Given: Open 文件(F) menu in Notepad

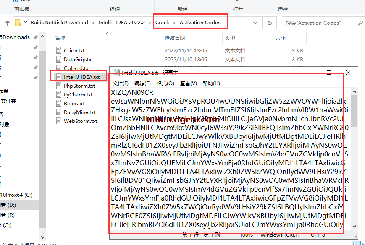Looking at the screenshot, I should [x=121, y=83].
